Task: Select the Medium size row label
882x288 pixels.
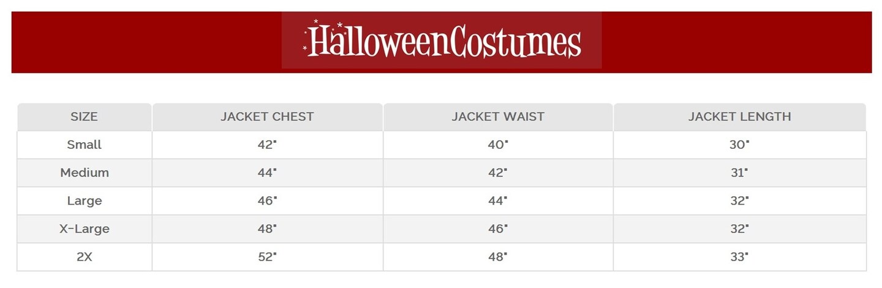Action: (x=85, y=173)
